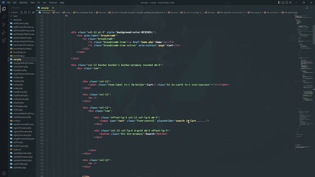Screen dimensions: 315x177
Task: Click the 'background-color' style text in code
Action: click(x=128, y=32)
